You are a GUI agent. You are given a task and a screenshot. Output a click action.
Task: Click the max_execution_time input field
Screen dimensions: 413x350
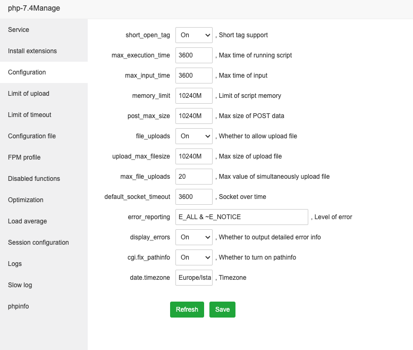click(x=193, y=55)
